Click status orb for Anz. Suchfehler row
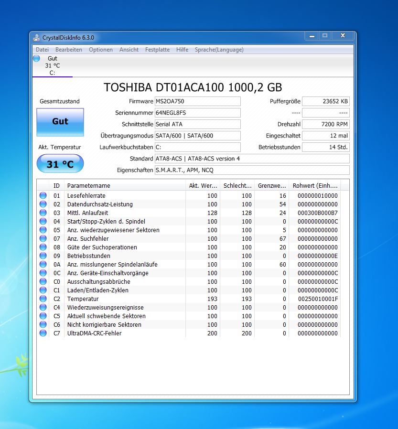This screenshot has width=398, height=429. tap(43, 238)
